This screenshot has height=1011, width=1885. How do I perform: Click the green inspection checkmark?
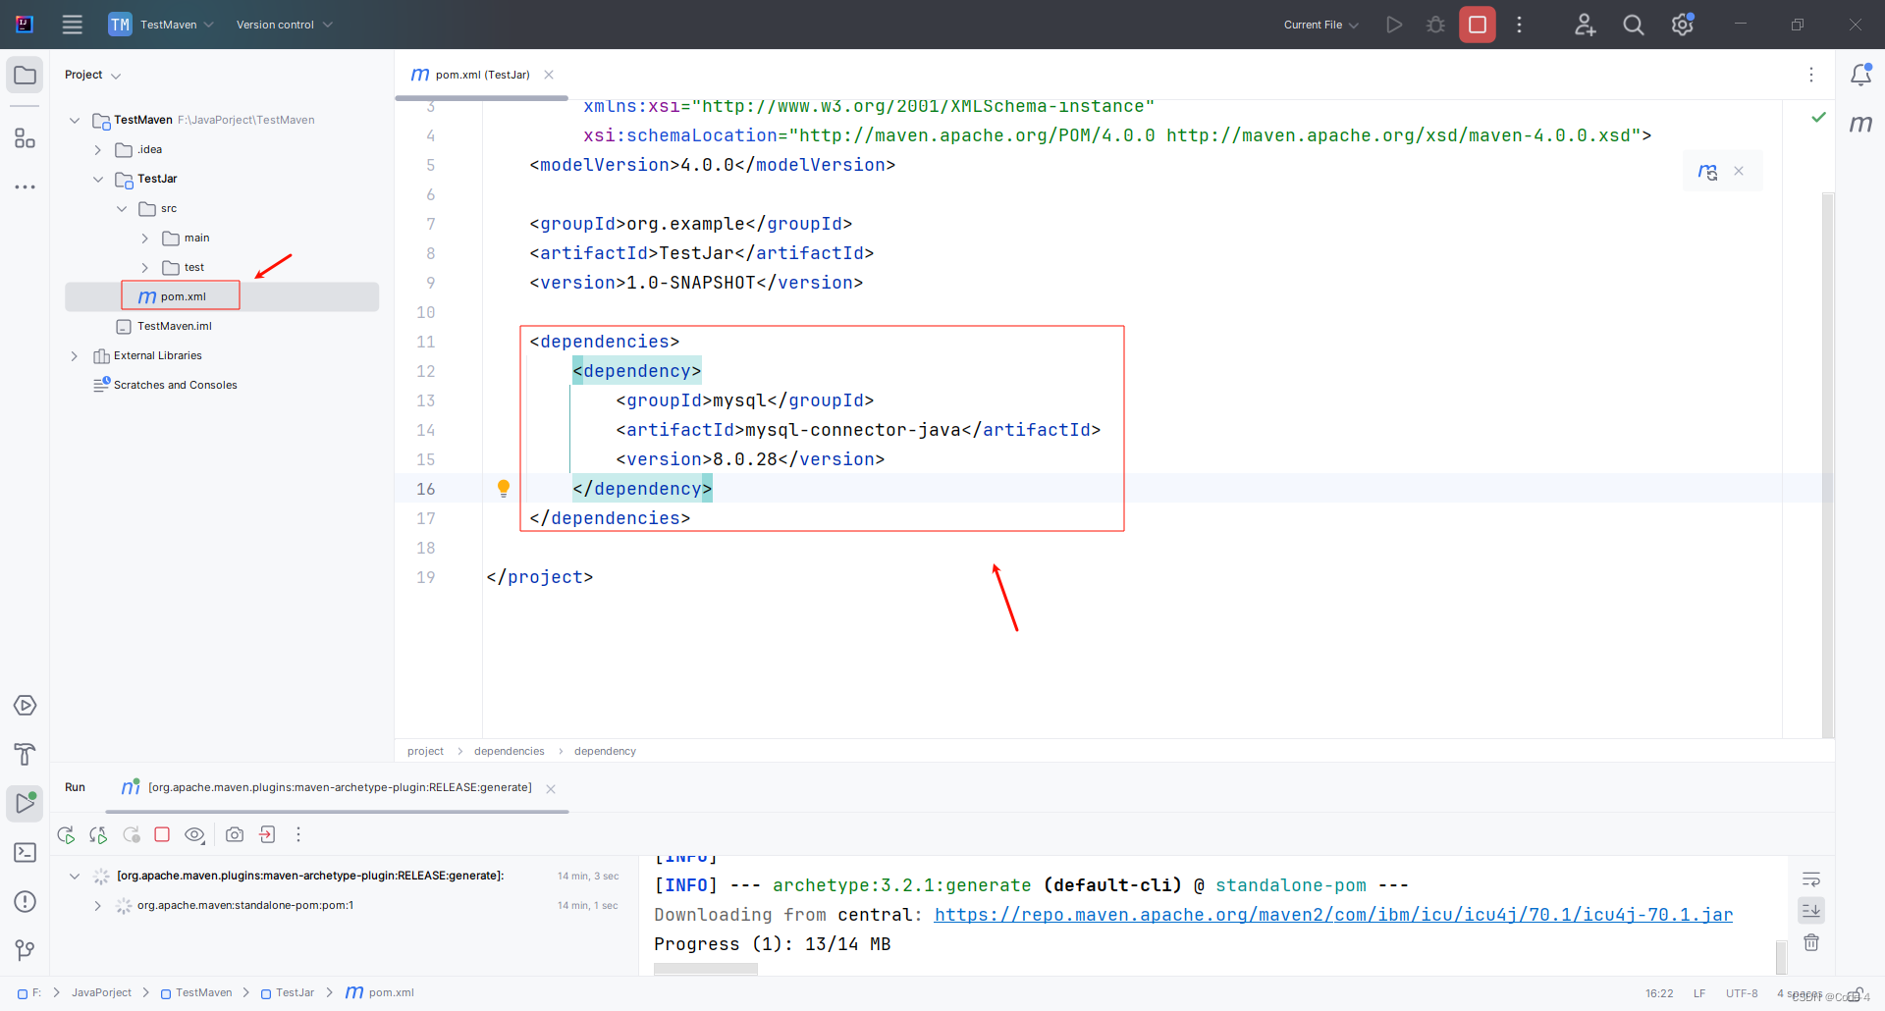tap(1818, 117)
